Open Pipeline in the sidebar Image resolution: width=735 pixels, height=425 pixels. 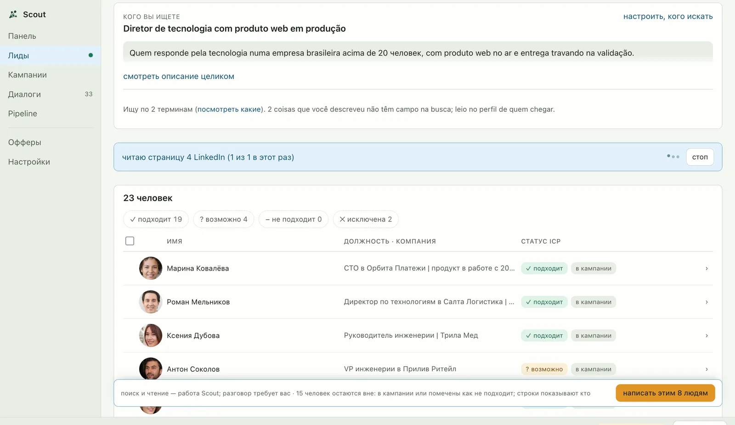(x=23, y=113)
